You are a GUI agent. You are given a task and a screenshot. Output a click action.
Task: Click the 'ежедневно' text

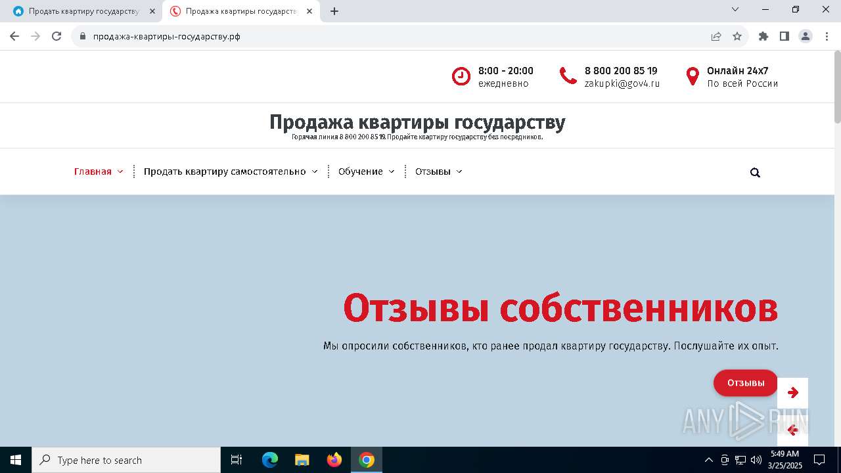503,84
